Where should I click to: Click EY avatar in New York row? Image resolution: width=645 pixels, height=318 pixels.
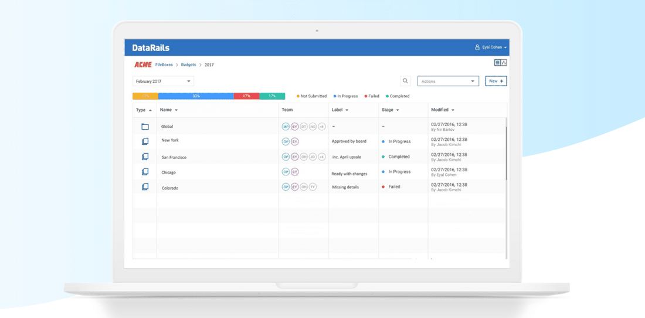coord(294,141)
